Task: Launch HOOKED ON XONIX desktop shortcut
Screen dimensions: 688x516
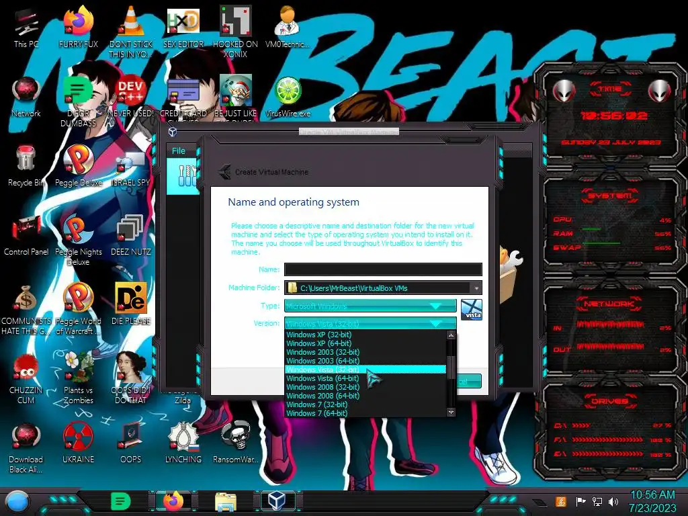Action: tap(236, 31)
